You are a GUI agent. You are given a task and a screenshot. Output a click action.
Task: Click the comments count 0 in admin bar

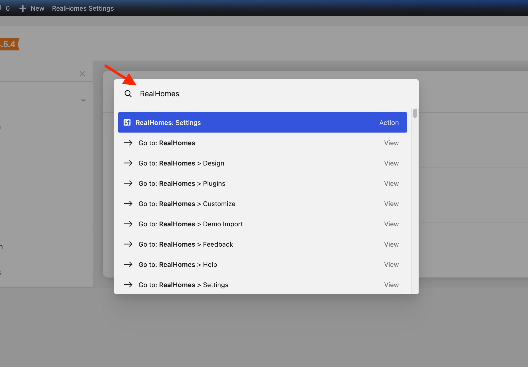pos(8,8)
